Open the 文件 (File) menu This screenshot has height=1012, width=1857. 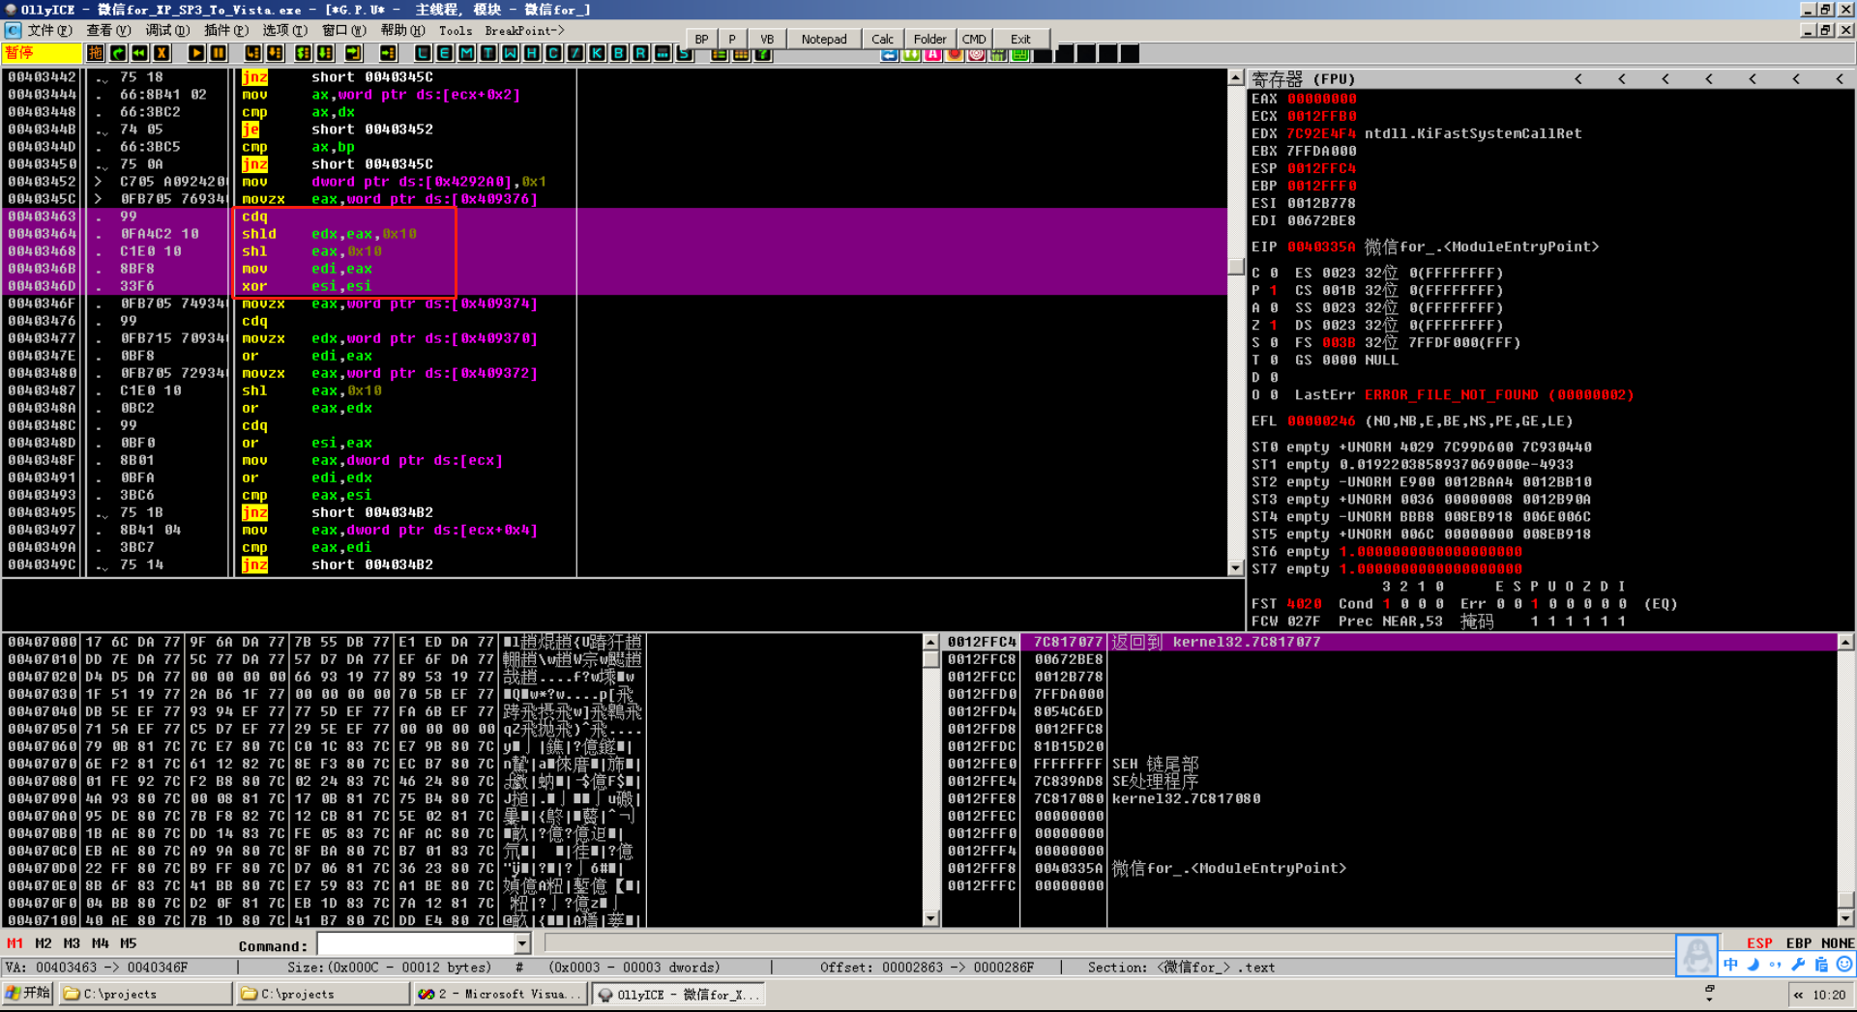49,30
